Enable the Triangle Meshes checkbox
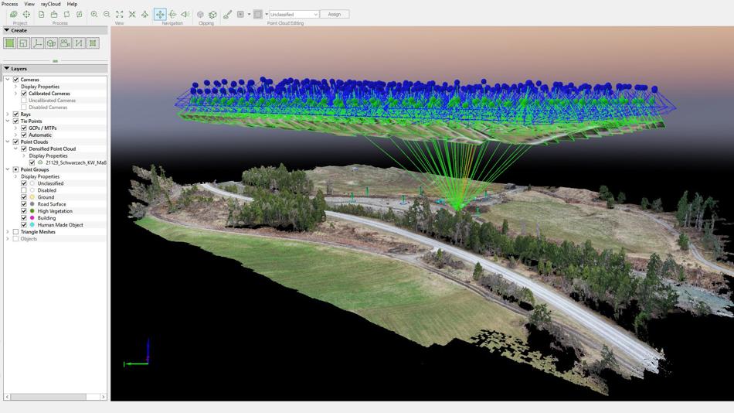This screenshot has height=413, width=734. coord(15,232)
